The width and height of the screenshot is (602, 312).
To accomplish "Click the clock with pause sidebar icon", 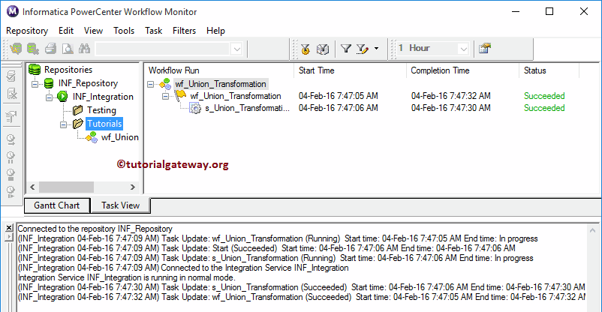I will [x=11, y=157].
